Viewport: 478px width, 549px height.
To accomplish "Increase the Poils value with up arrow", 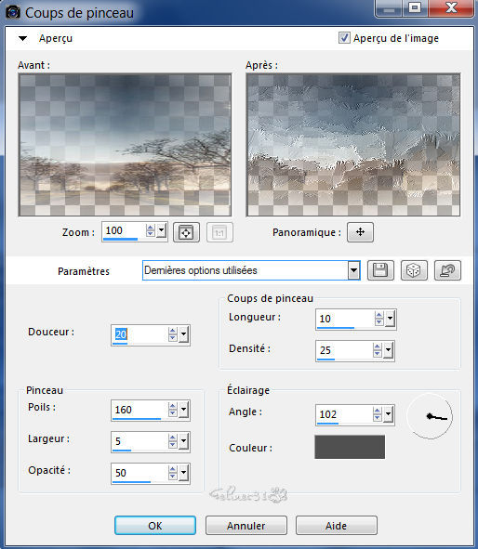I will [172, 406].
